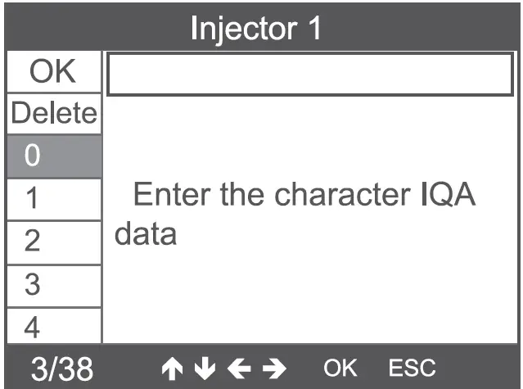Click OK in the bottom status bar
Image resolution: width=523 pixels, height=389 pixels.
[341, 367]
